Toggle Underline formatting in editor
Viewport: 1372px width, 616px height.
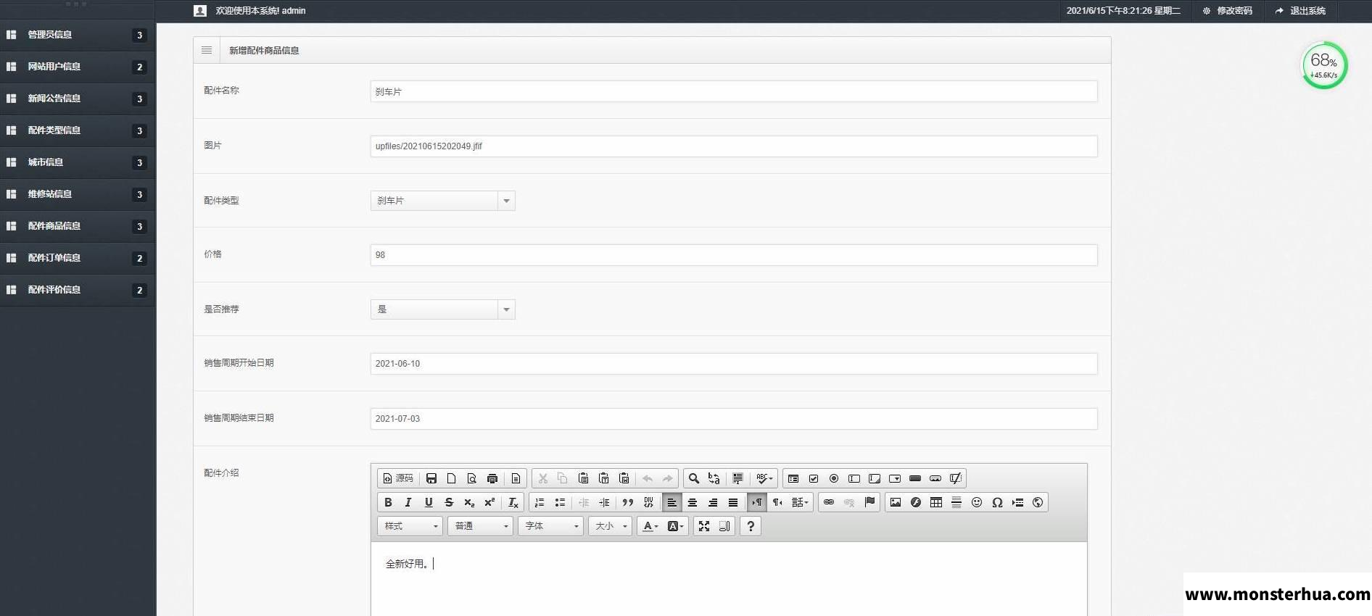point(429,502)
